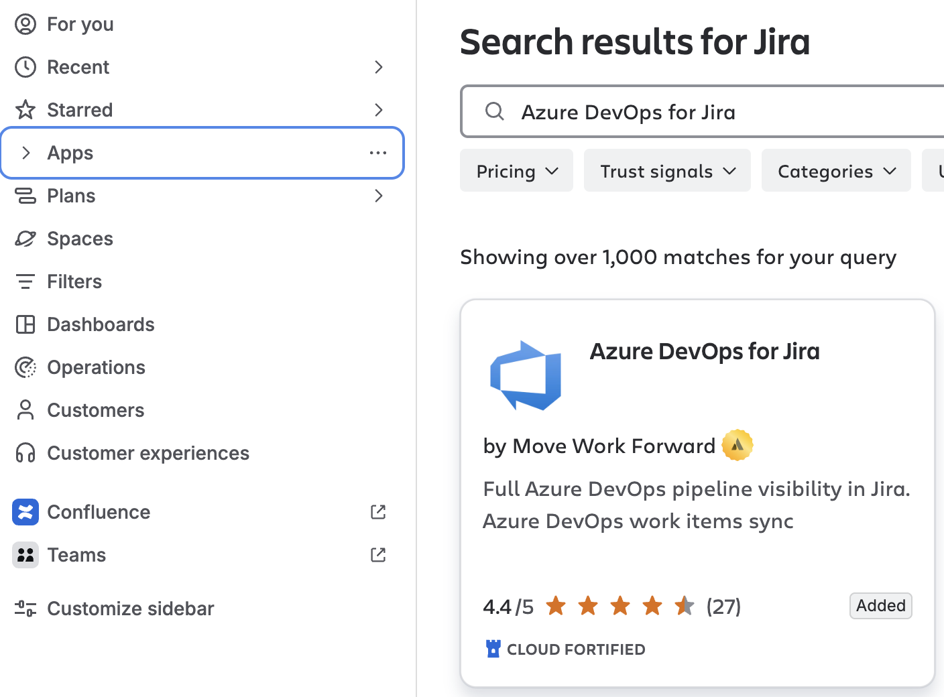
Task: Click the Dashboards layout icon
Action: tap(25, 324)
